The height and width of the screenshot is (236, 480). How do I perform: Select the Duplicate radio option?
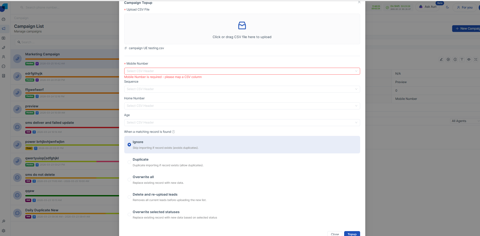click(x=129, y=162)
